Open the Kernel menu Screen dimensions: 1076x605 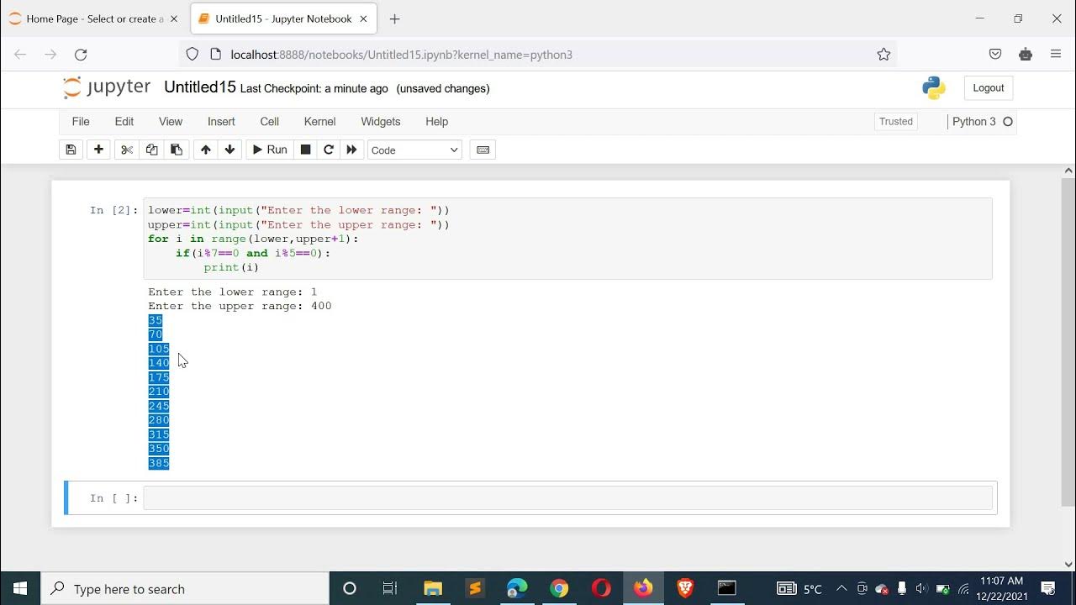point(319,122)
